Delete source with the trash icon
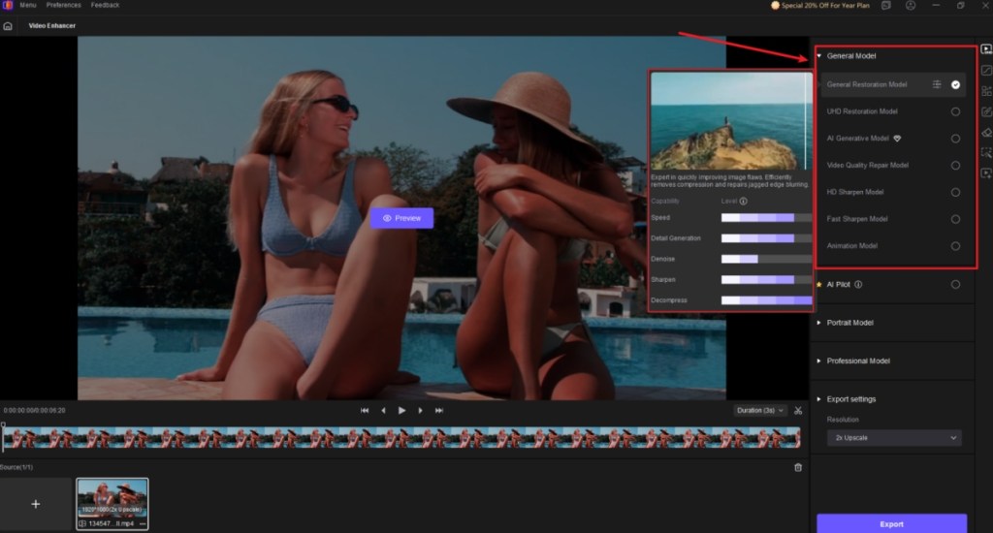Image resolution: width=993 pixels, height=533 pixels. click(x=798, y=467)
